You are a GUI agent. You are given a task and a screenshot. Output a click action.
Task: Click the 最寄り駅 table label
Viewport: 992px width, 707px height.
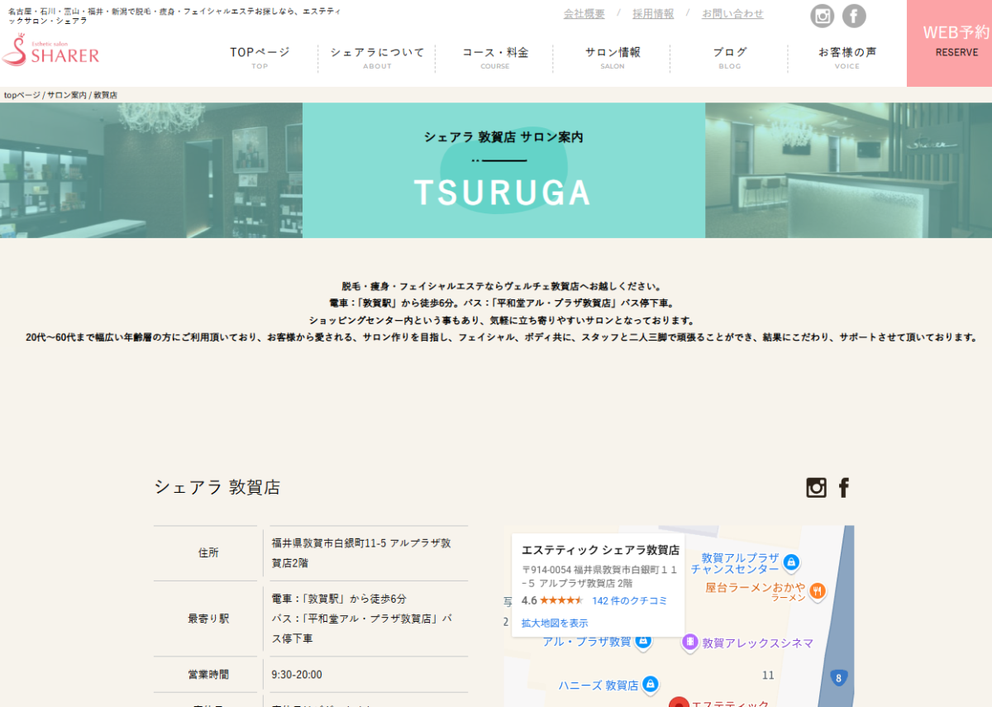208,619
